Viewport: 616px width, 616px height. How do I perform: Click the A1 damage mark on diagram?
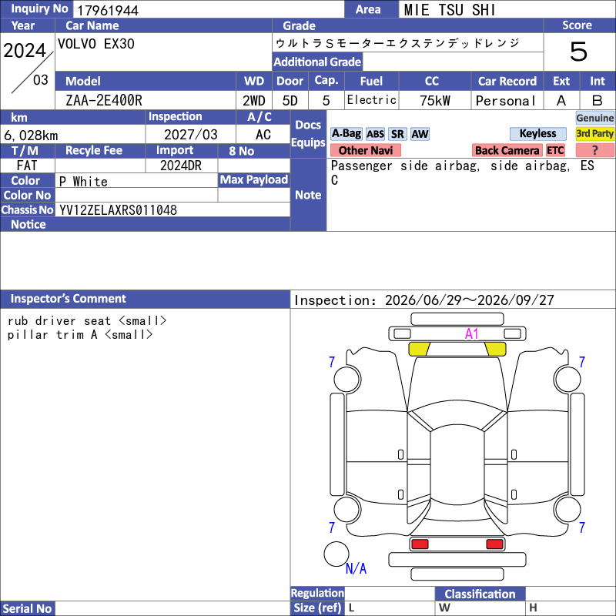click(471, 334)
